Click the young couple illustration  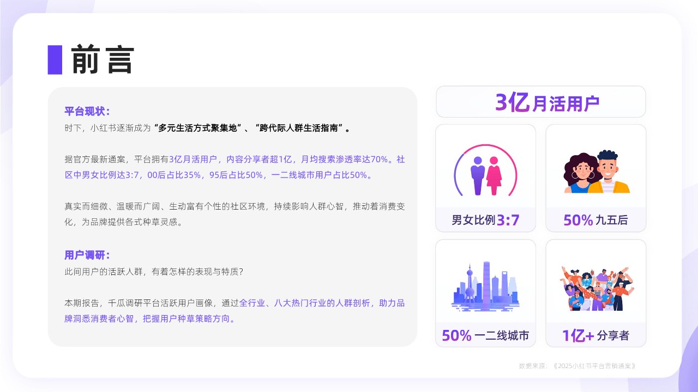pyautogui.click(x=596, y=172)
